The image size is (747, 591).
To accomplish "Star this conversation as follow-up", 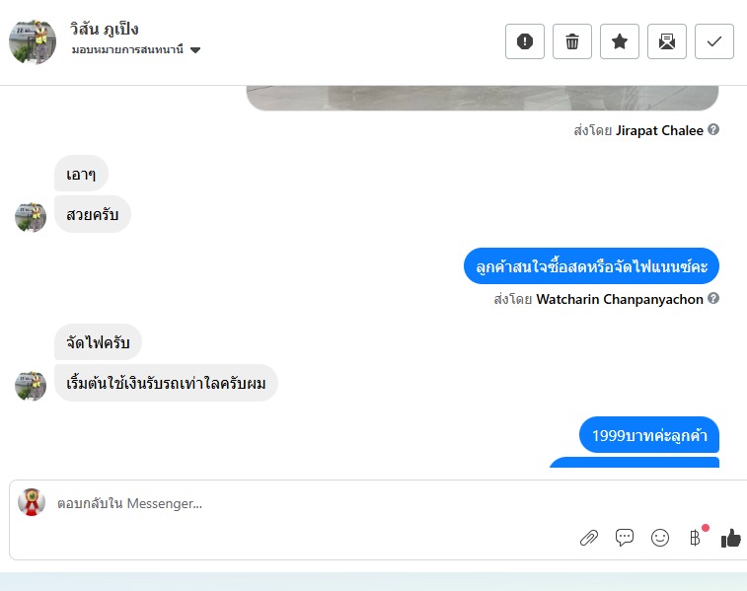I will click(620, 41).
